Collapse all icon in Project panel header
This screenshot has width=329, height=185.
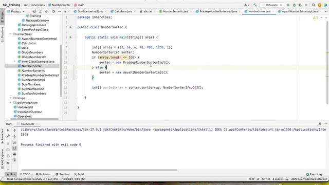(x=46, y=11)
